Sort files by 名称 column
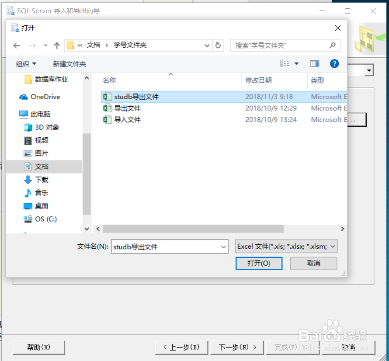Viewport: 389px width, 361px height. tap(109, 80)
